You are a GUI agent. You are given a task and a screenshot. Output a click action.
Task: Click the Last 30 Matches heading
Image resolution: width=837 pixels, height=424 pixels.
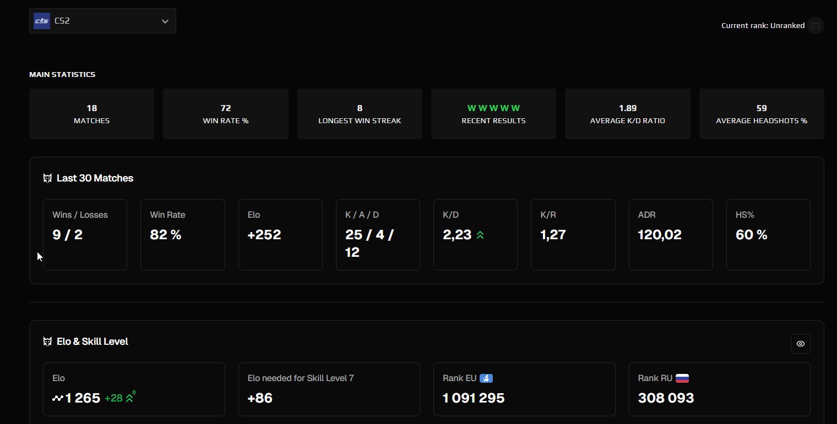95,178
